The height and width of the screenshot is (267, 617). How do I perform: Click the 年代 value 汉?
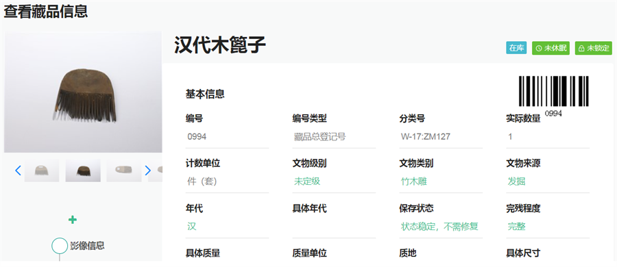point(192,227)
